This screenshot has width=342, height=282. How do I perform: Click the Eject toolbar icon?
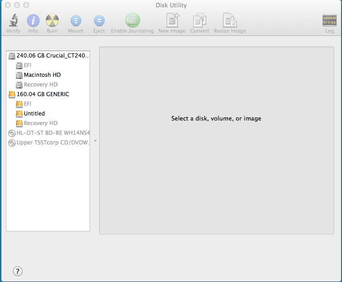click(x=99, y=21)
